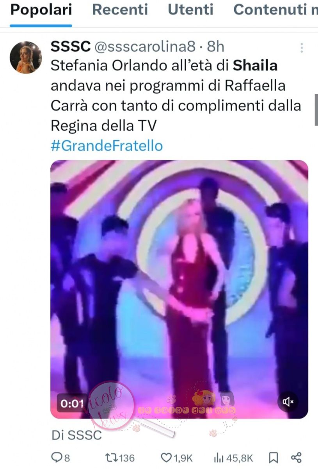Bookmark the post

click(x=274, y=457)
